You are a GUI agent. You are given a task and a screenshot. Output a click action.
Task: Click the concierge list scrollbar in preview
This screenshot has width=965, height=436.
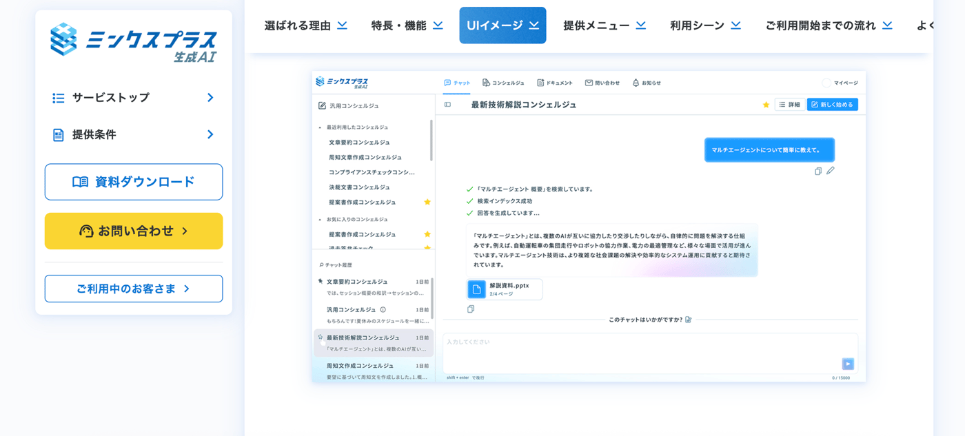click(431, 141)
